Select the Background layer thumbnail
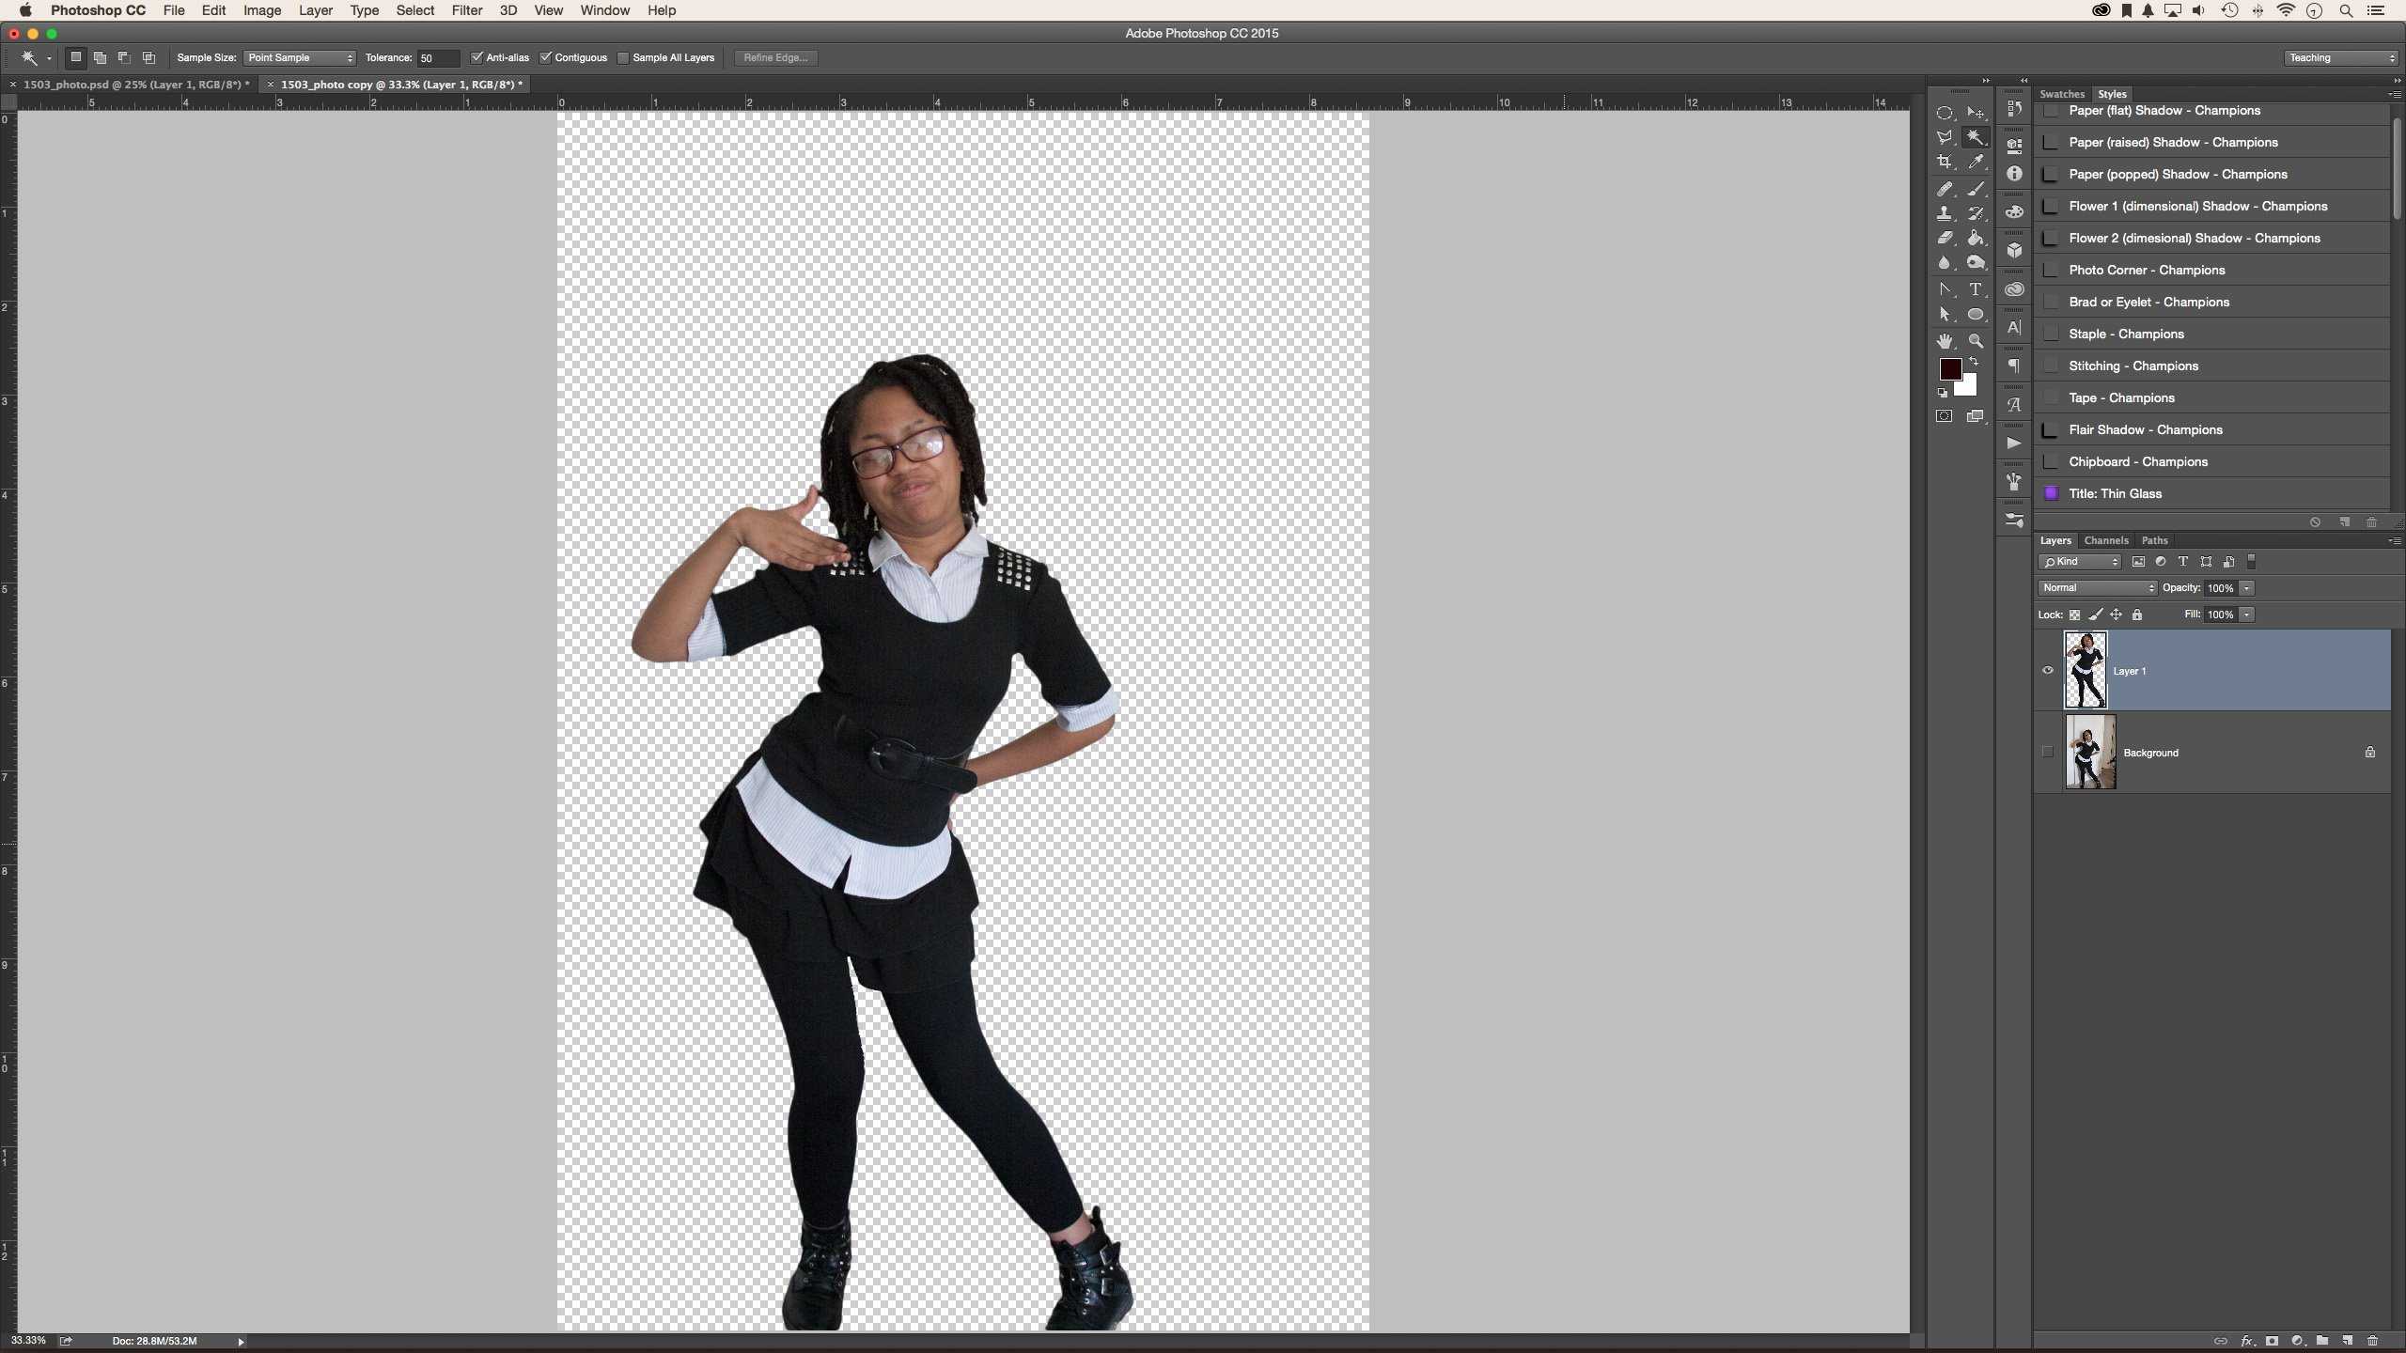Screen dimensions: 2406x1353 [x=2087, y=752]
